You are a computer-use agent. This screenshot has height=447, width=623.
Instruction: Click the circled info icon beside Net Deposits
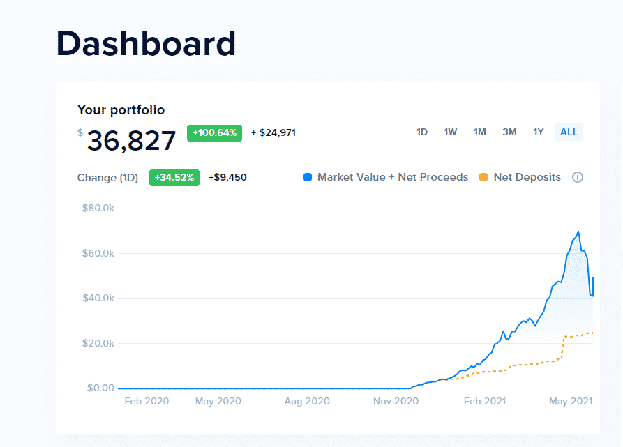tap(578, 177)
